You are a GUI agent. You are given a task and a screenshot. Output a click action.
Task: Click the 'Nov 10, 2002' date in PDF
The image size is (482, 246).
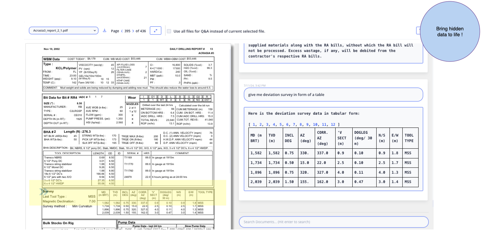(x=51, y=49)
